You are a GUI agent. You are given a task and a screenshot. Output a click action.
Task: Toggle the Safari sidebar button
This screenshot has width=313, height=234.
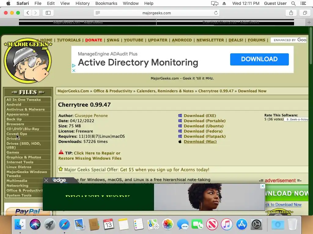(x=48, y=13)
